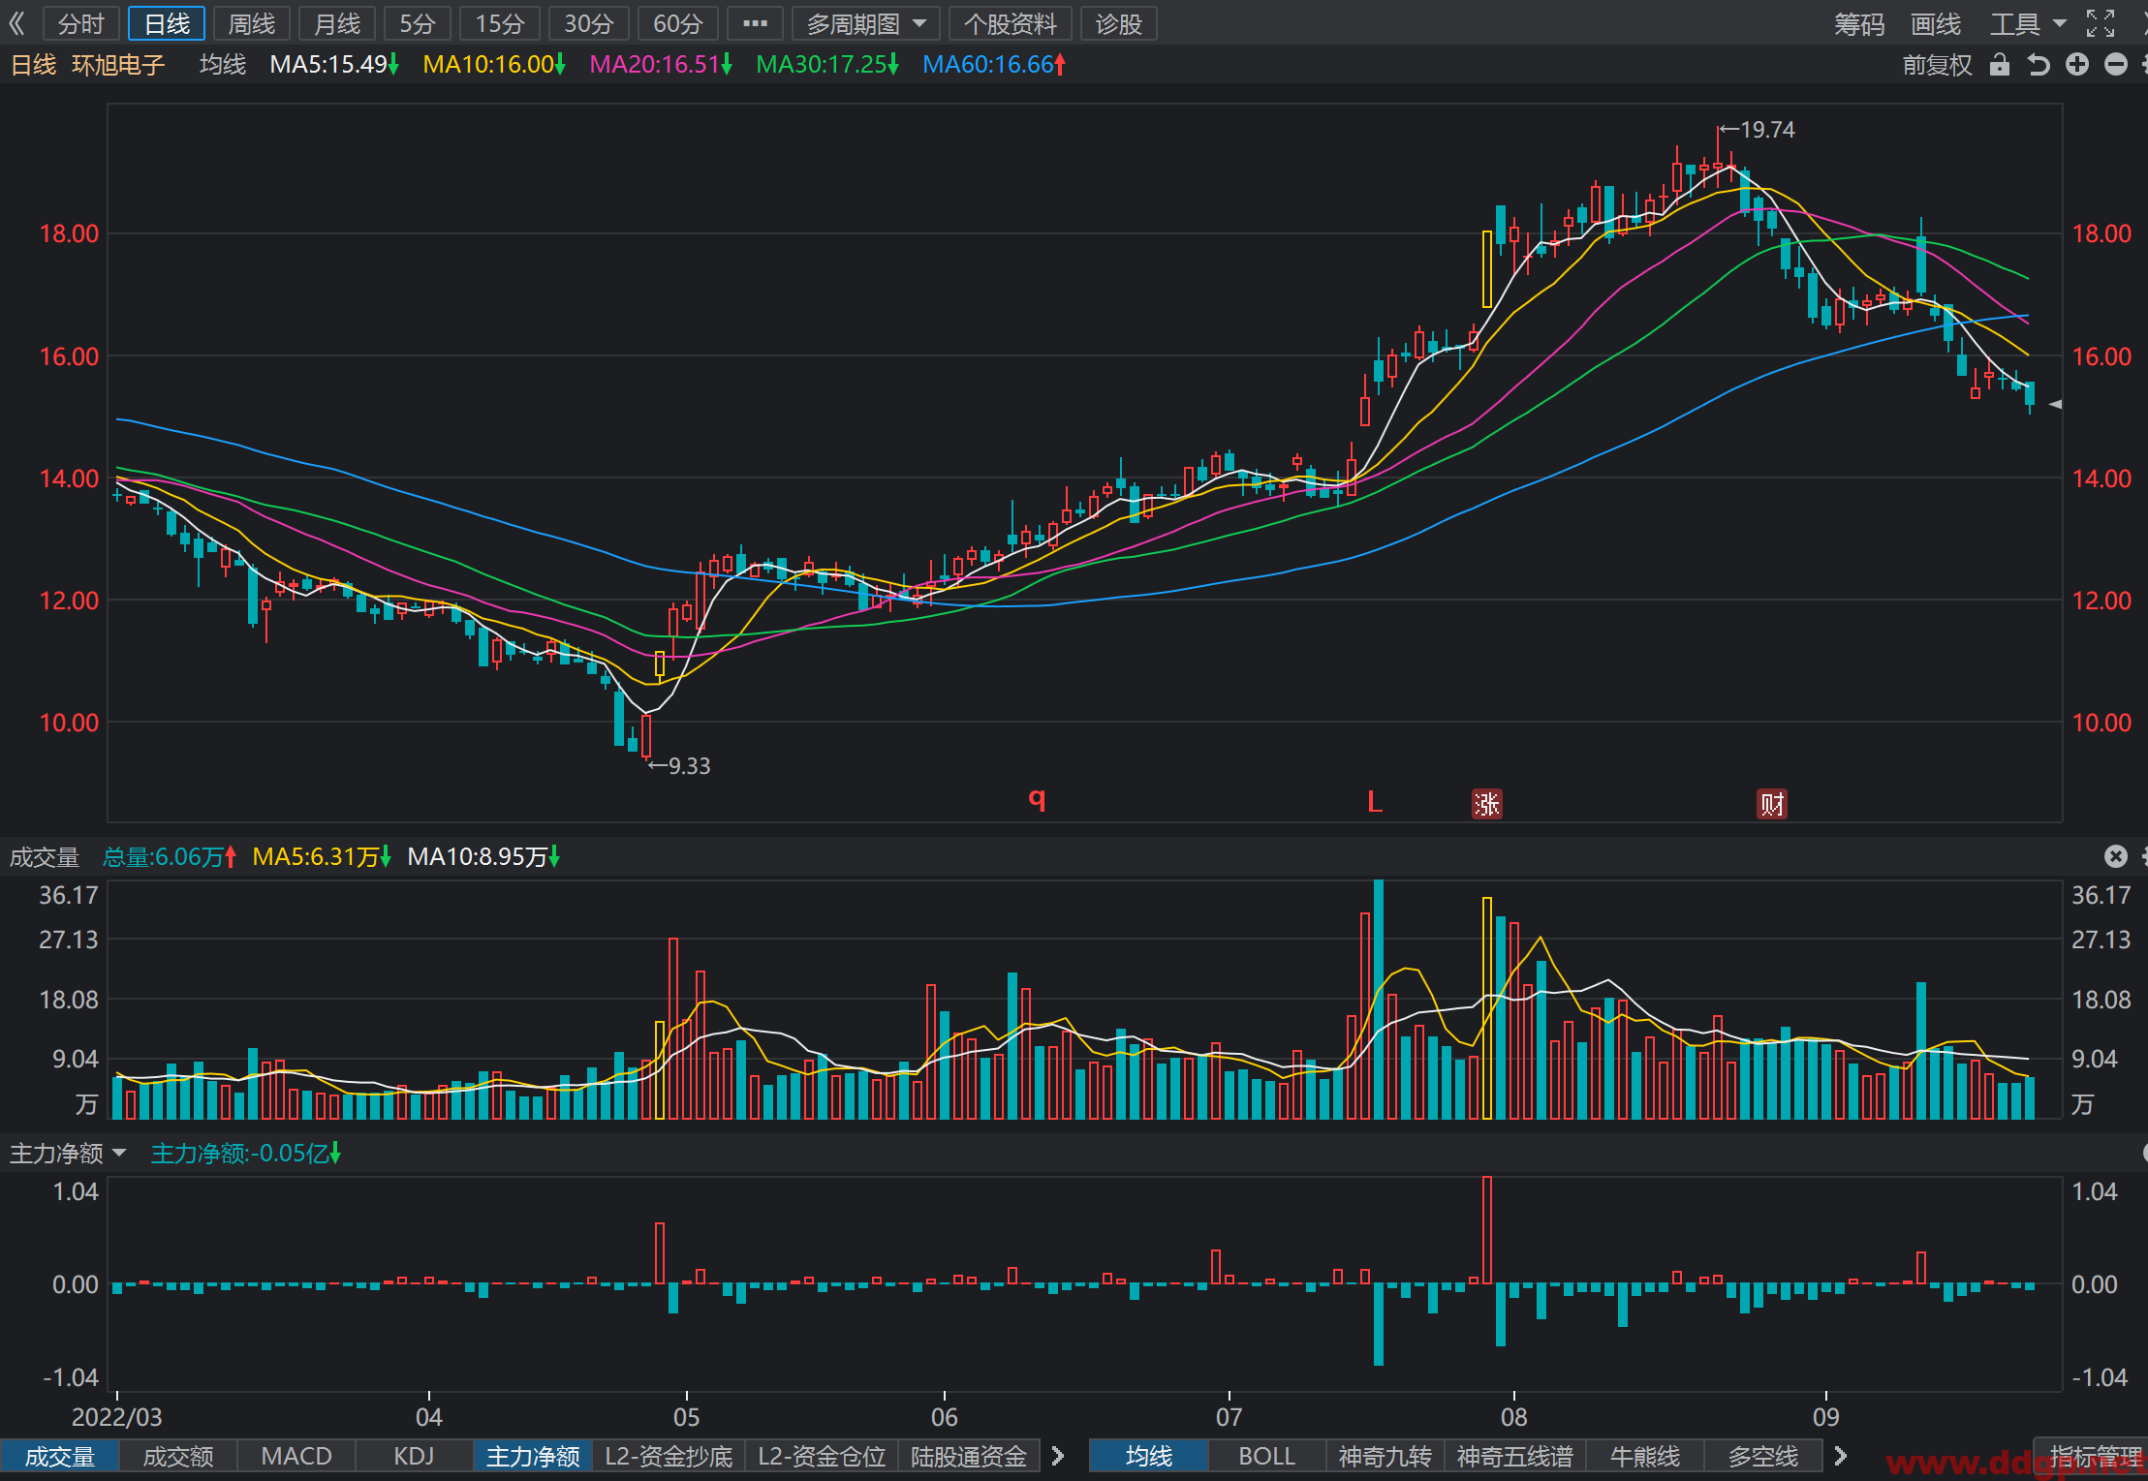The height and width of the screenshot is (1481, 2148).
Task: Click the undo/reset arrow icon
Action: coord(2039,65)
